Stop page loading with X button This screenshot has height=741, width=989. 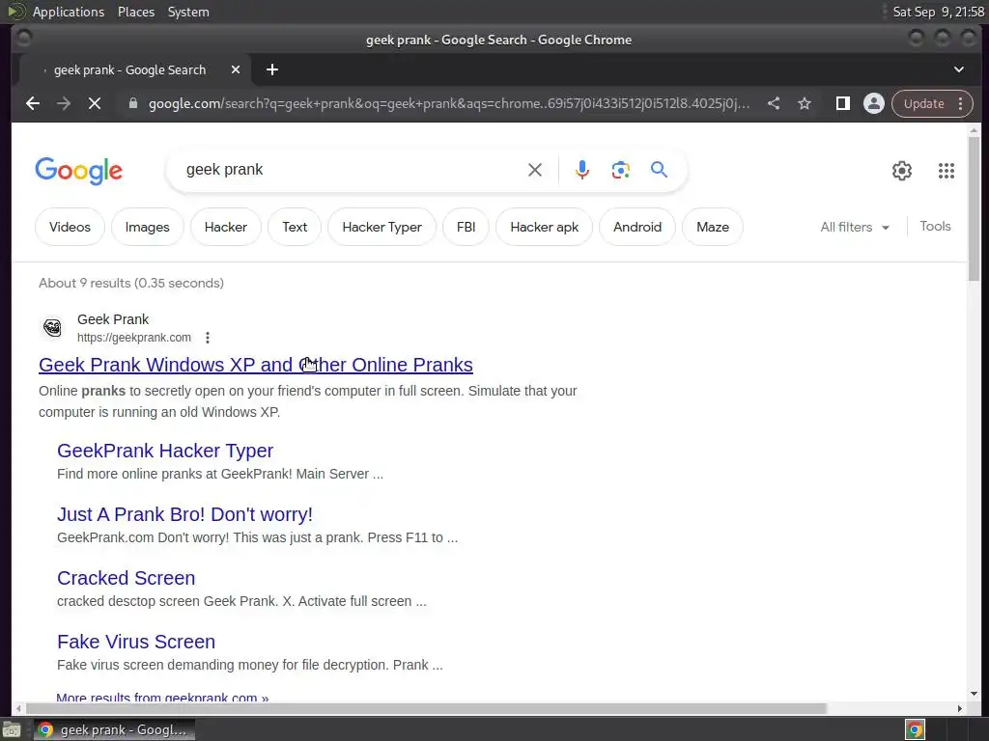[95, 103]
